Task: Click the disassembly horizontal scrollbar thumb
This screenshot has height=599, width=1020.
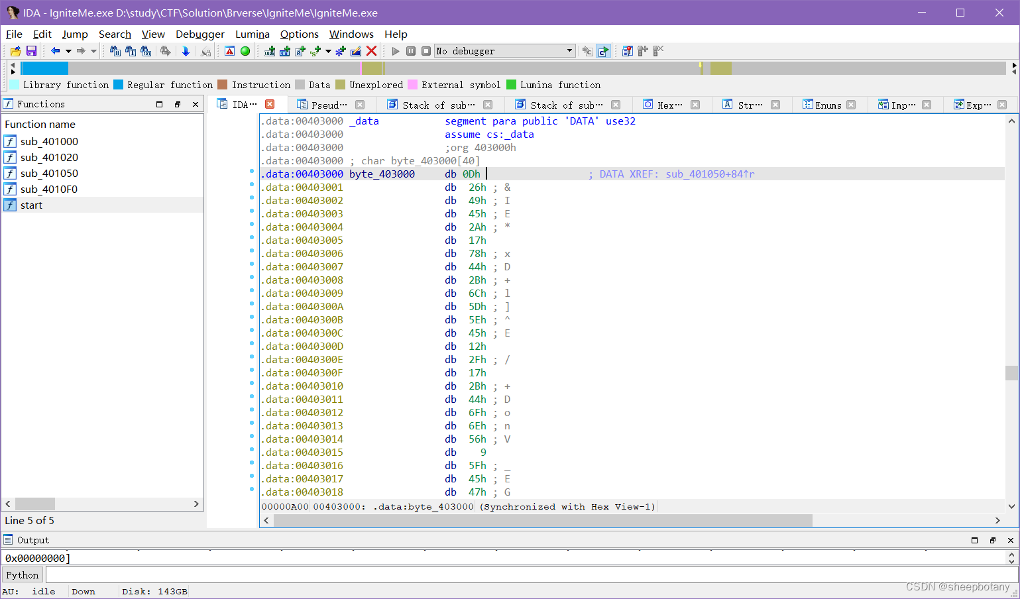Action: 543,520
